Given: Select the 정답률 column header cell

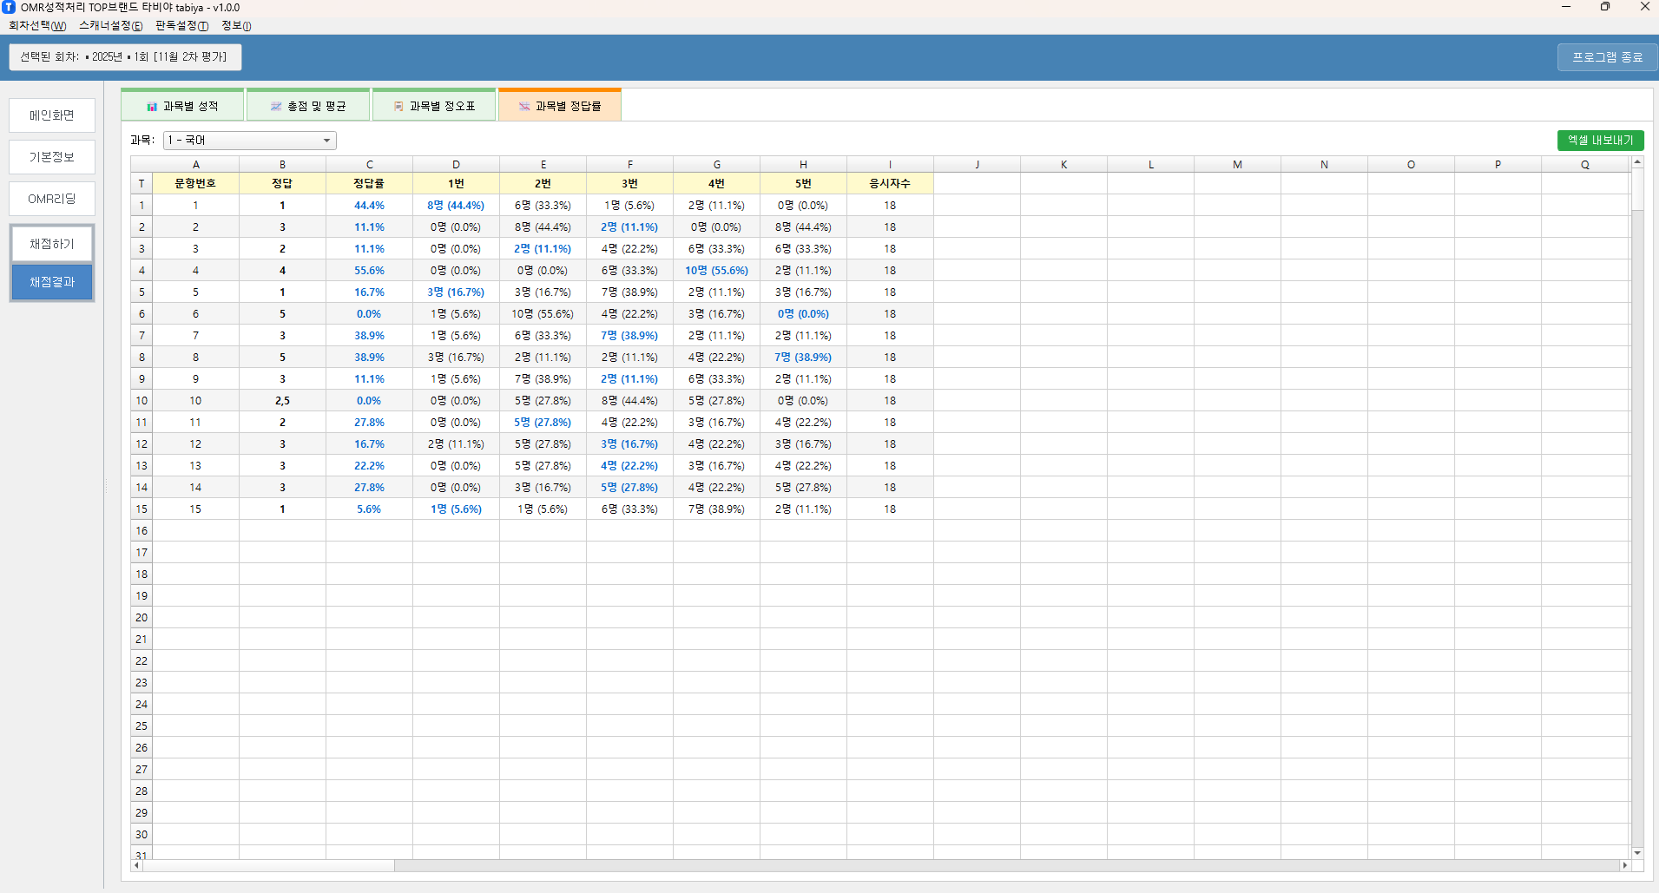Looking at the screenshot, I should 369,183.
